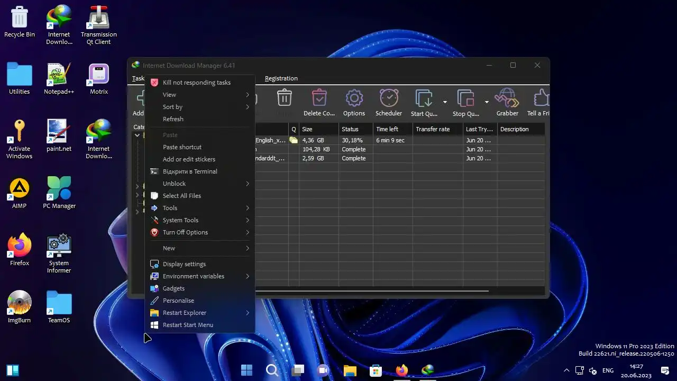This screenshot has width=677, height=381.
Task: Choose Відкрити в Terminal entry
Action: click(200, 171)
